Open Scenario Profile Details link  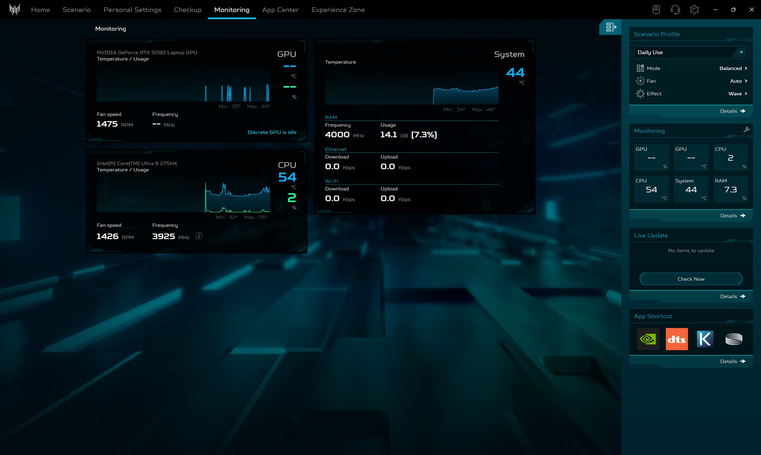pyautogui.click(x=732, y=111)
